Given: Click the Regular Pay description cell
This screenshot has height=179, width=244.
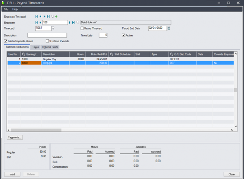Looking at the screenshot, I should (x=55, y=59).
